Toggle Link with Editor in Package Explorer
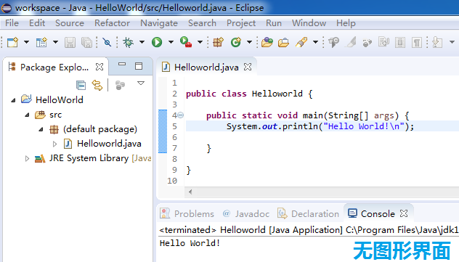459x262 pixels. pyautogui.click(x=97, y=85)
